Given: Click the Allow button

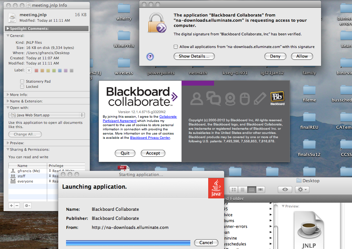Looking at the screenshot, I should pyautogui.click(x=302, y=56).
